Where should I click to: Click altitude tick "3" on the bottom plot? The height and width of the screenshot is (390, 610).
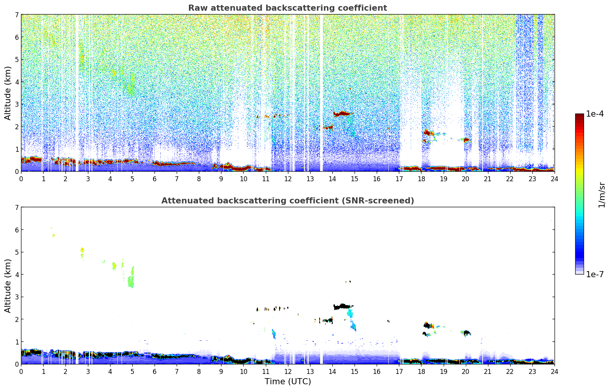coord(17,297)
